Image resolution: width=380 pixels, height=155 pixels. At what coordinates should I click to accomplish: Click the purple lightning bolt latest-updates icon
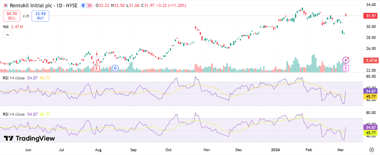pyautogui.click(x=346, y=60)
